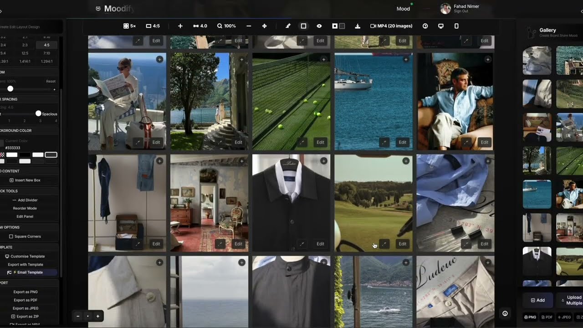Click the zoom slider handle in the left panel
The height and width of the screenshot is (328, 583).
coord(10,89)
